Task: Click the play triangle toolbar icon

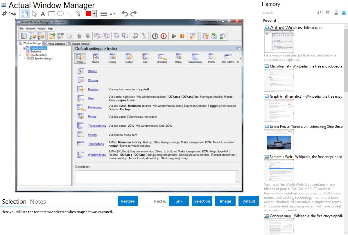Action: pyautogui.click(x=174, y=36)
